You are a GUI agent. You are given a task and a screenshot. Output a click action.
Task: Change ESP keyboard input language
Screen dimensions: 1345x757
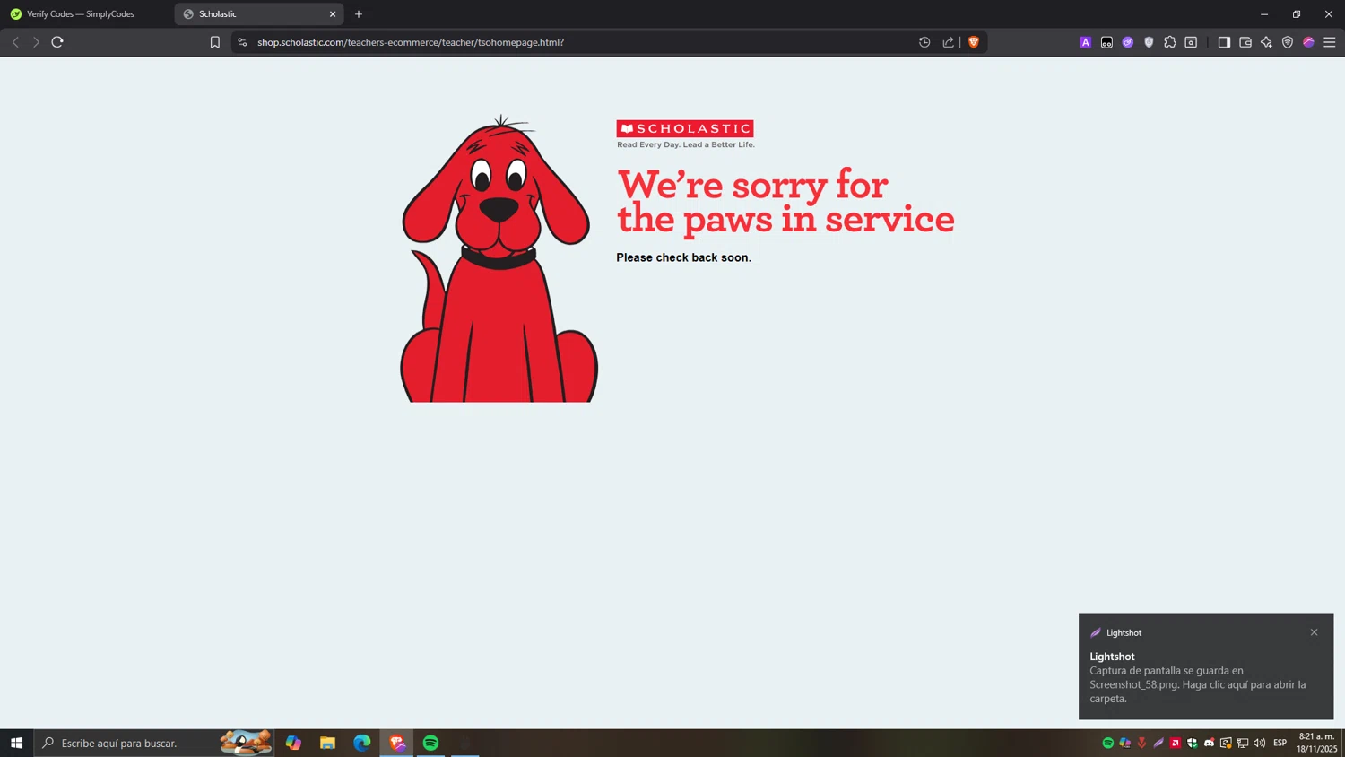[1280, 743]
